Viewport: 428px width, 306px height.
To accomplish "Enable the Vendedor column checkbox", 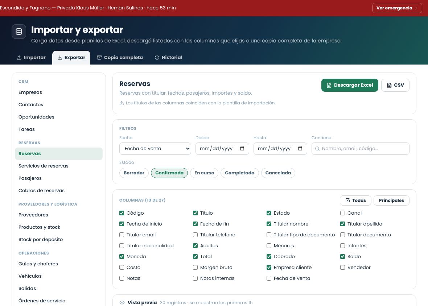I will (x=342, y=268).
